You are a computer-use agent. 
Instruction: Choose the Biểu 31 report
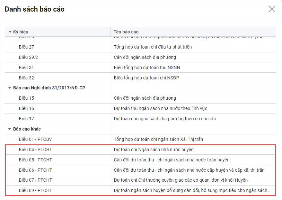(26, 68)
